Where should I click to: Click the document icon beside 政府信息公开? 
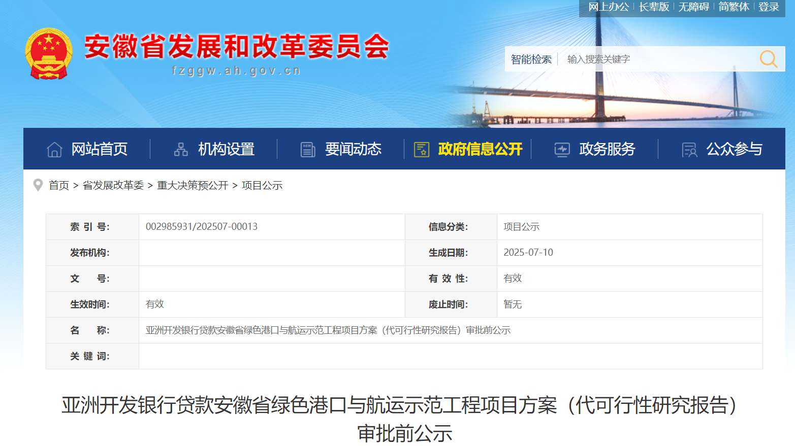[x=422, y=149]
